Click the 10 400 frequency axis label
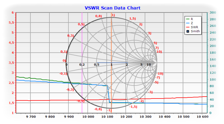The width and height of the screenshot is (224, 124). (165, 117)
